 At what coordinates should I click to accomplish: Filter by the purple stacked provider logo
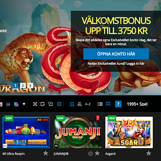(x=16, y=104)
